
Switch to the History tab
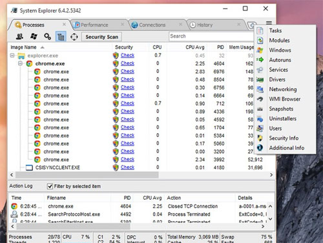point(205,25)
